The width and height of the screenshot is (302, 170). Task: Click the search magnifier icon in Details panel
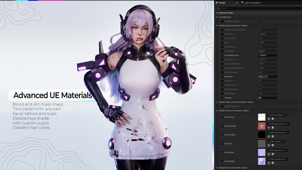(218, 8)
